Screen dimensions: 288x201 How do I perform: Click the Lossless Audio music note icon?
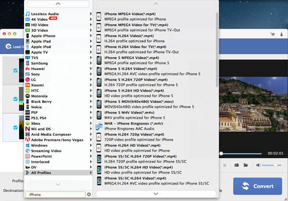[x=27, y=14]
